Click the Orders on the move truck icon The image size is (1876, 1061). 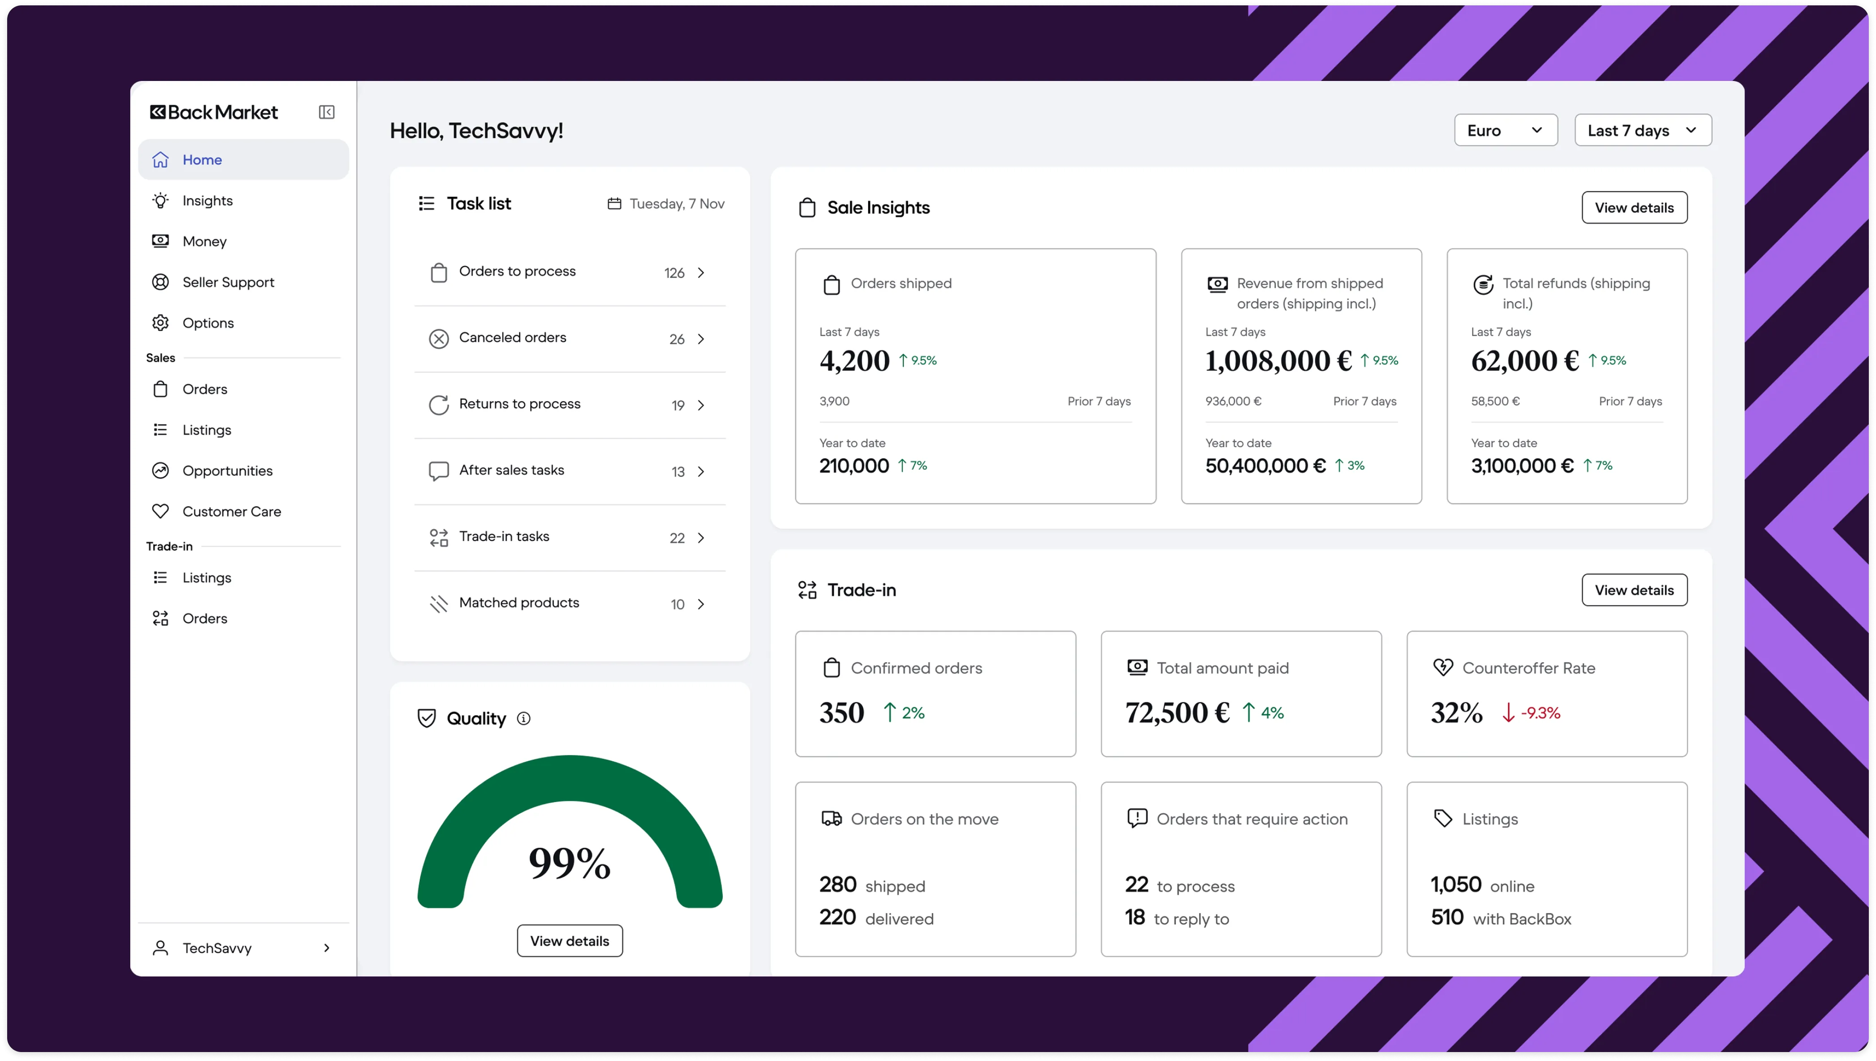tap(831, 819)
